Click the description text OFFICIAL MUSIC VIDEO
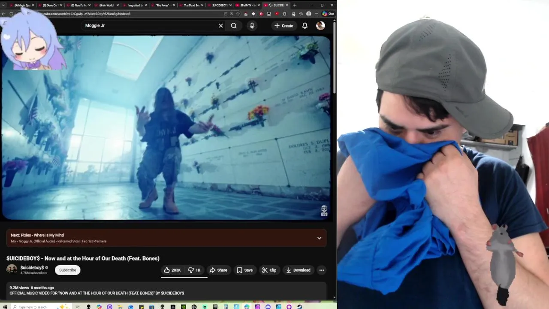This screenshot has height=309, width=549. (97, 293)
